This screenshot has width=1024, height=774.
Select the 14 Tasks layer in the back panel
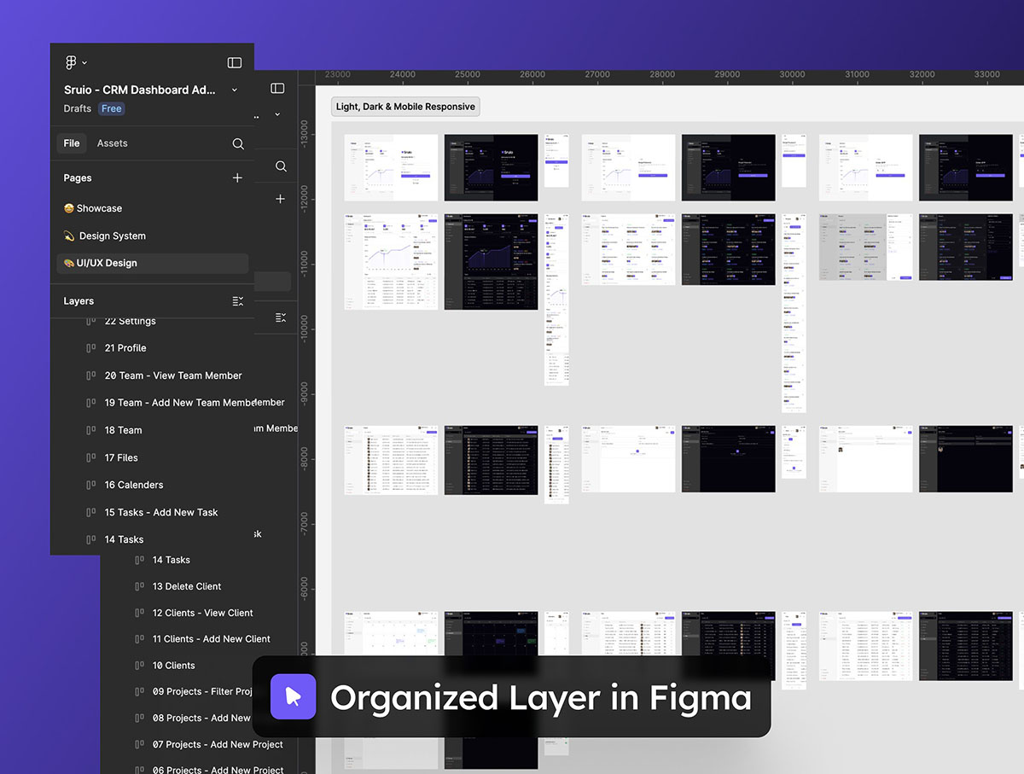coord(171,560)
